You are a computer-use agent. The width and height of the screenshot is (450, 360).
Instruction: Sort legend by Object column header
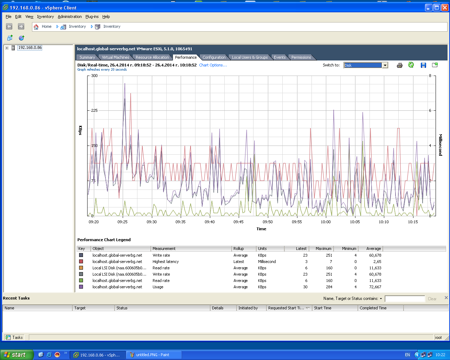[121, 249]
